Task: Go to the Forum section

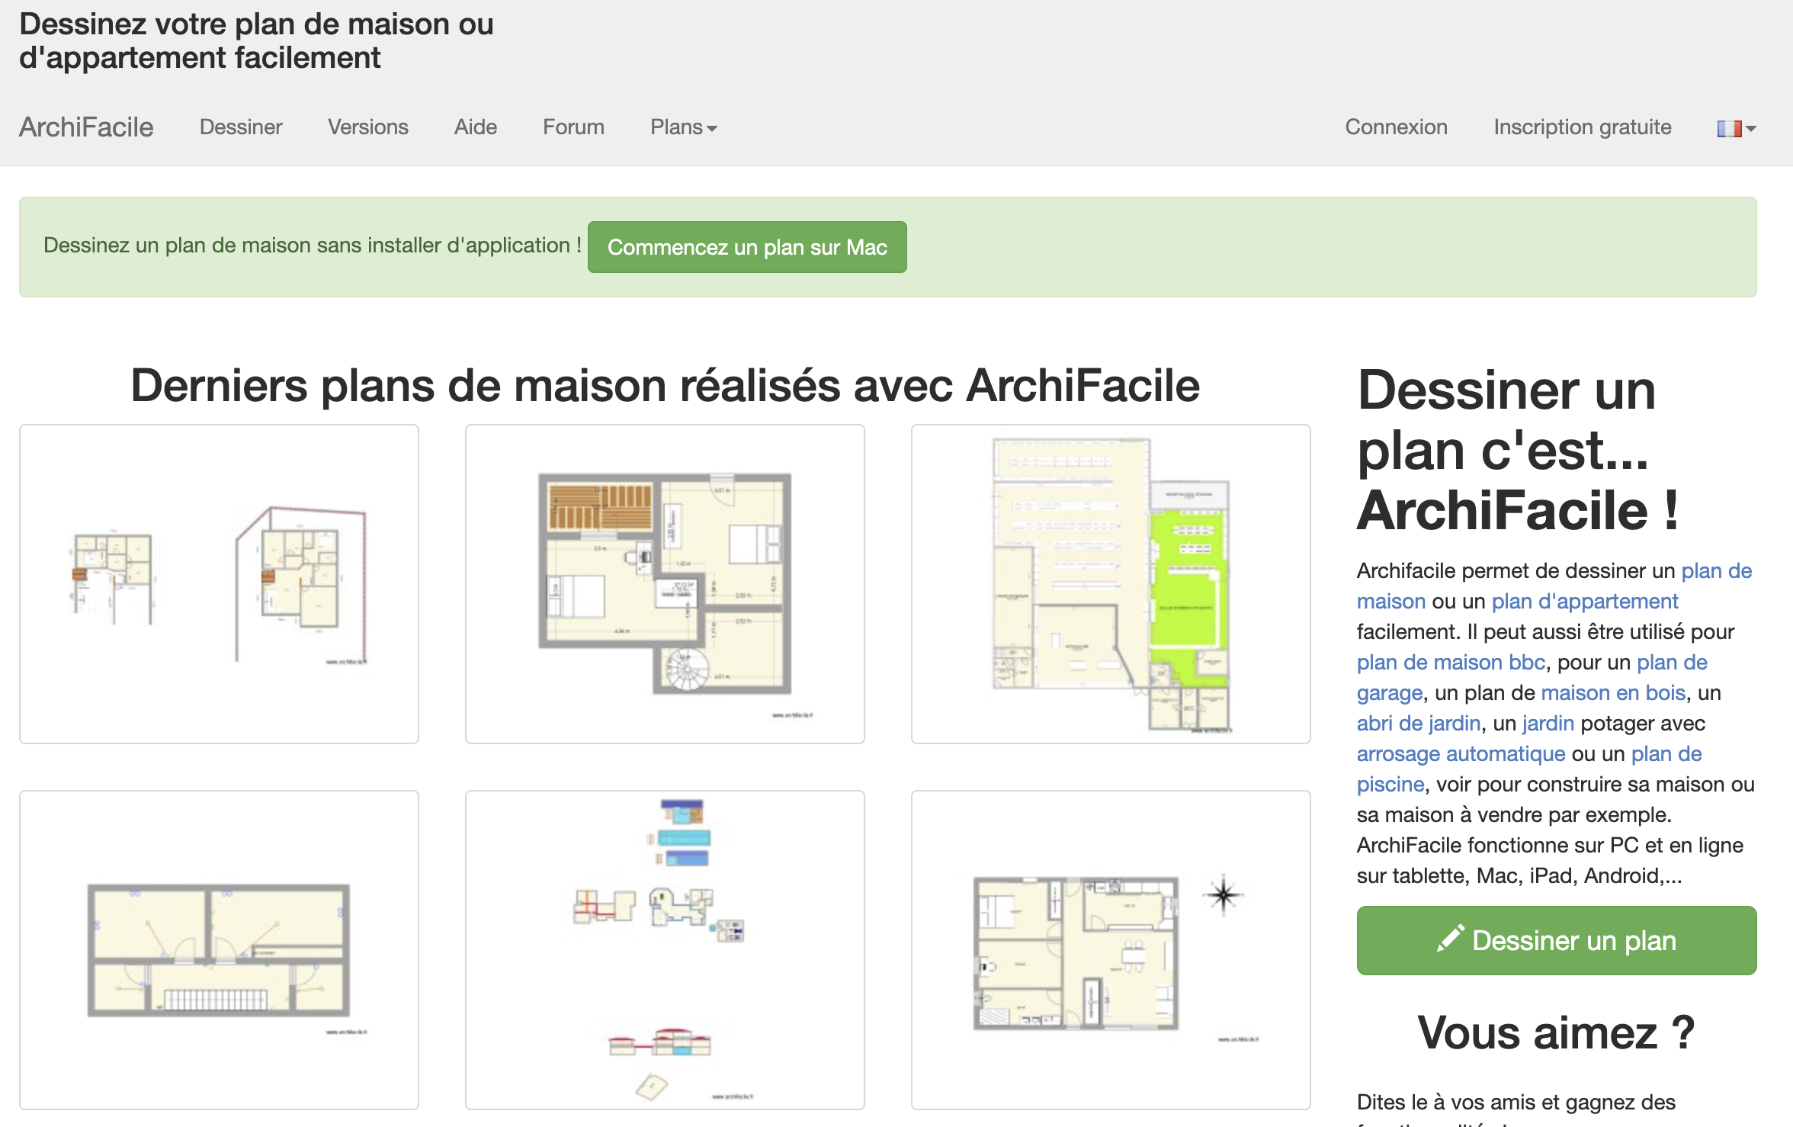Action: 573,127
